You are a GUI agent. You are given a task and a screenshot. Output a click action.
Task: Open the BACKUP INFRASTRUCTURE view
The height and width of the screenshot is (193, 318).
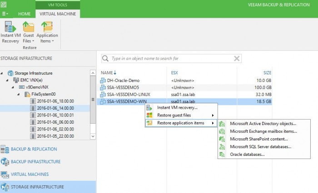36,162
